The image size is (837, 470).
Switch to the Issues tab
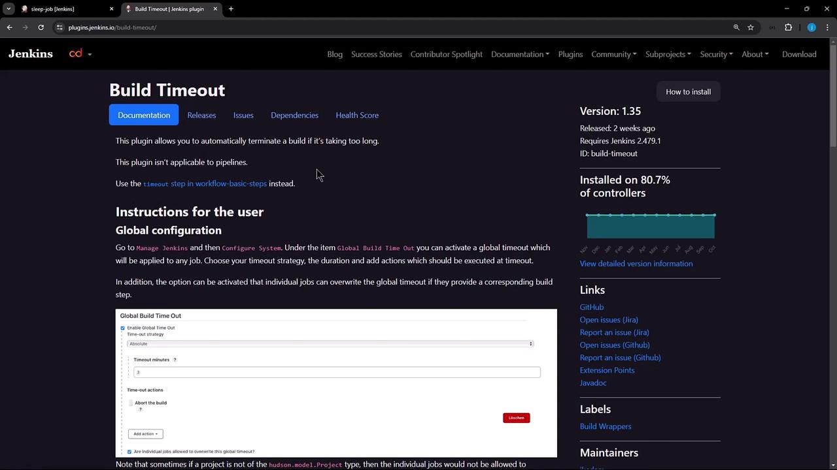pyautogui.click(x=243, y=115)
